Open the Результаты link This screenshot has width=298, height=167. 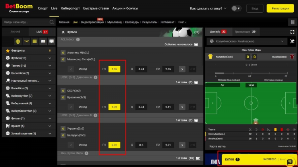tap(150, 22)
